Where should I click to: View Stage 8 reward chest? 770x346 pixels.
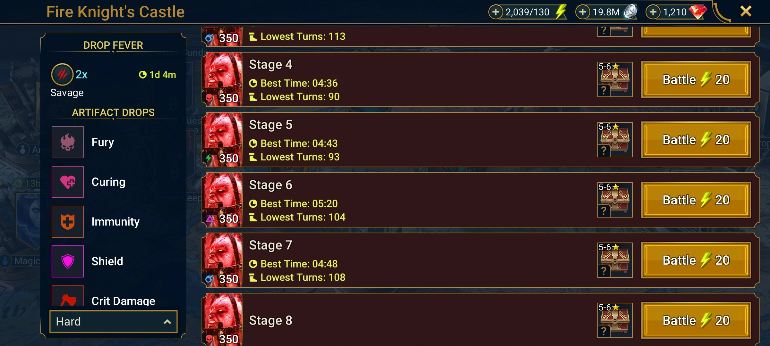coord(615,320)
